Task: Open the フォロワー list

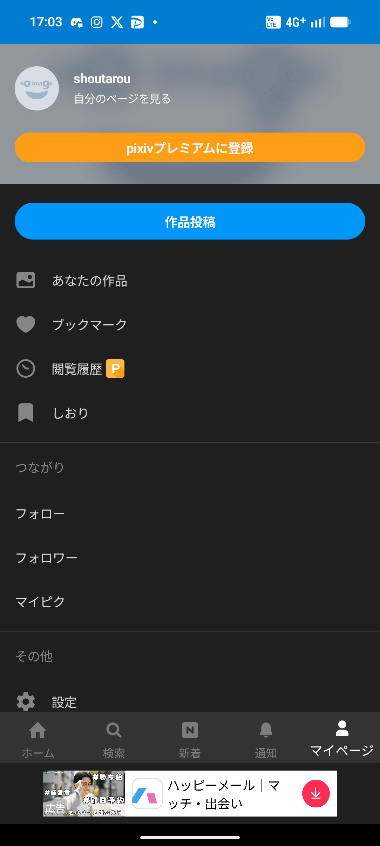Action: (47, 558)
